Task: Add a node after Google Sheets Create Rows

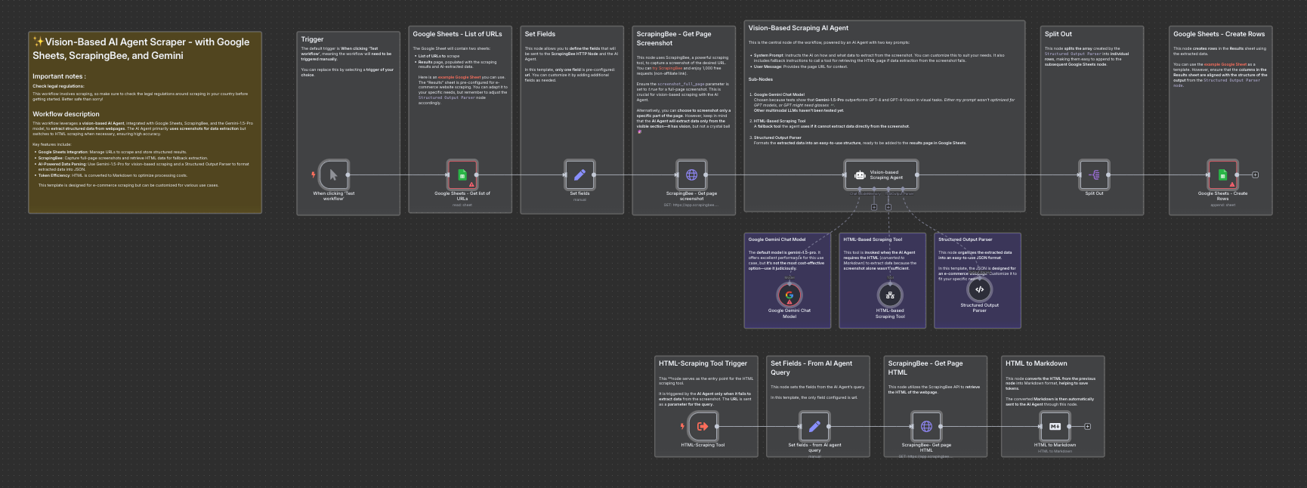Action: point(1256,175)
